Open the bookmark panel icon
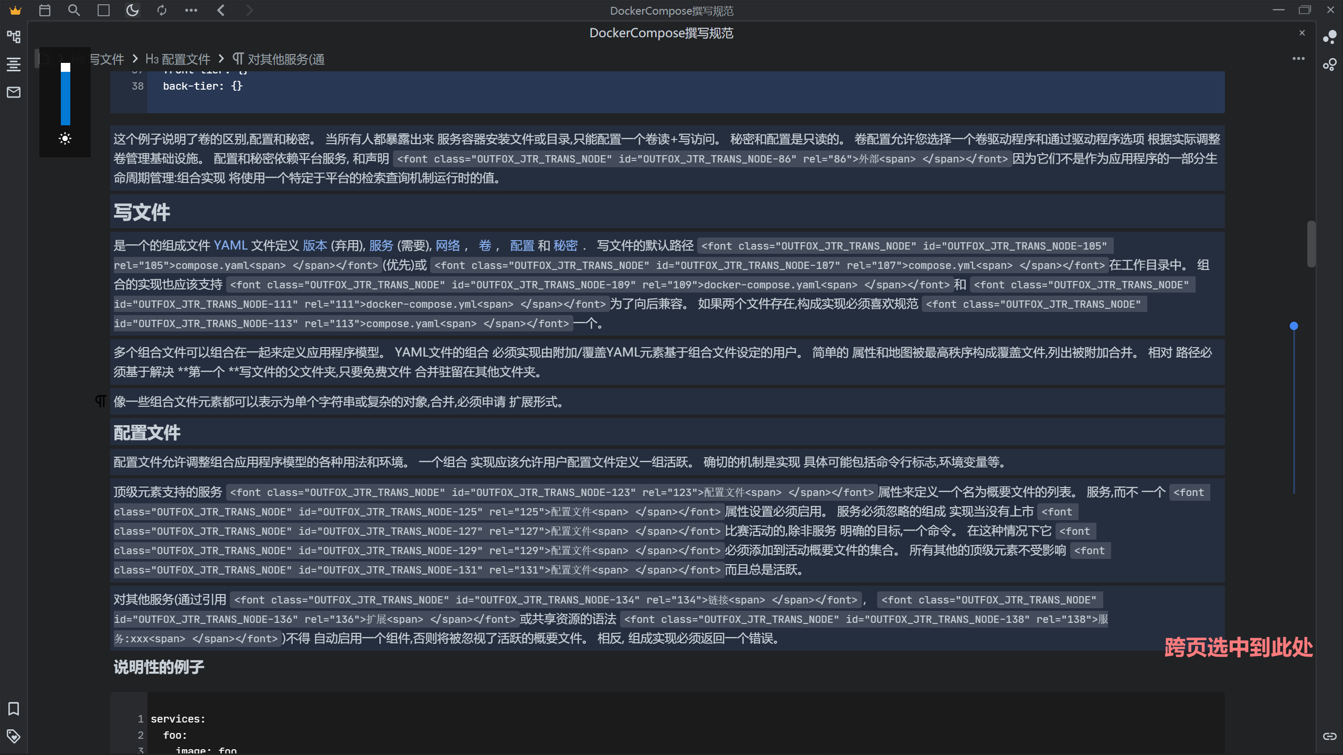Viewport: 1343px width, 755px height. [x=14, y=709]
